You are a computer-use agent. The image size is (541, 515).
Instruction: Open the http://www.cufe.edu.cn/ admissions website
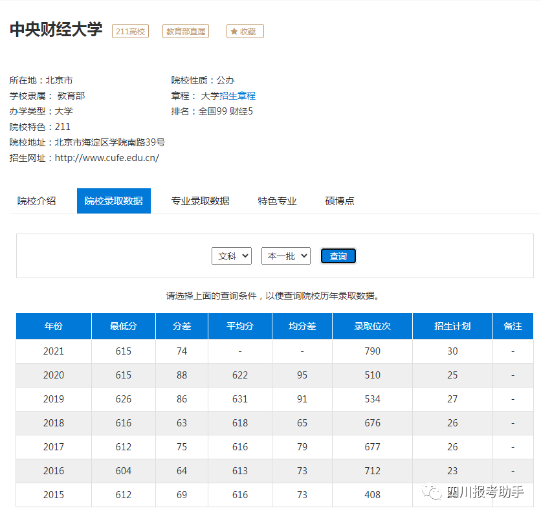[107, 158]
